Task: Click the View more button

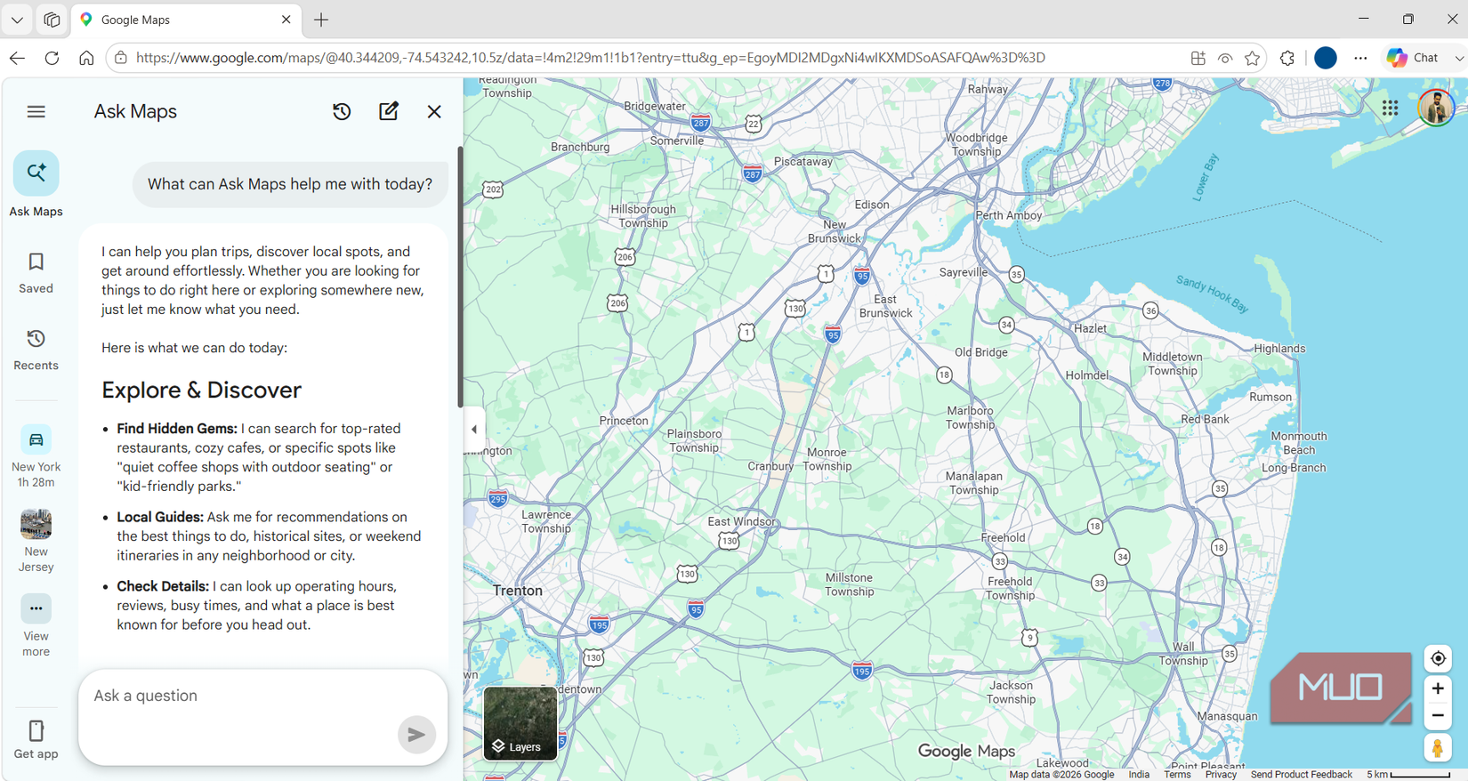Action: [x=36, y=626]
